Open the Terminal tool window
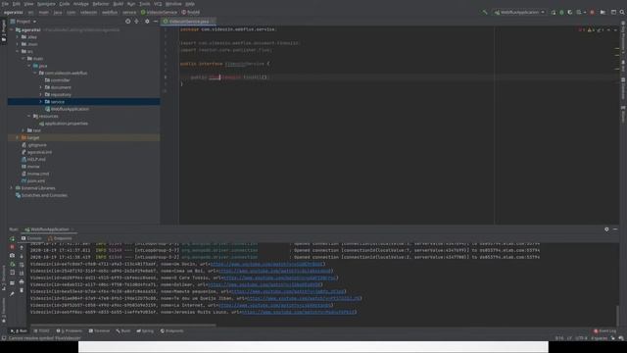Screen dimensions: 627x353 [99, 331]
